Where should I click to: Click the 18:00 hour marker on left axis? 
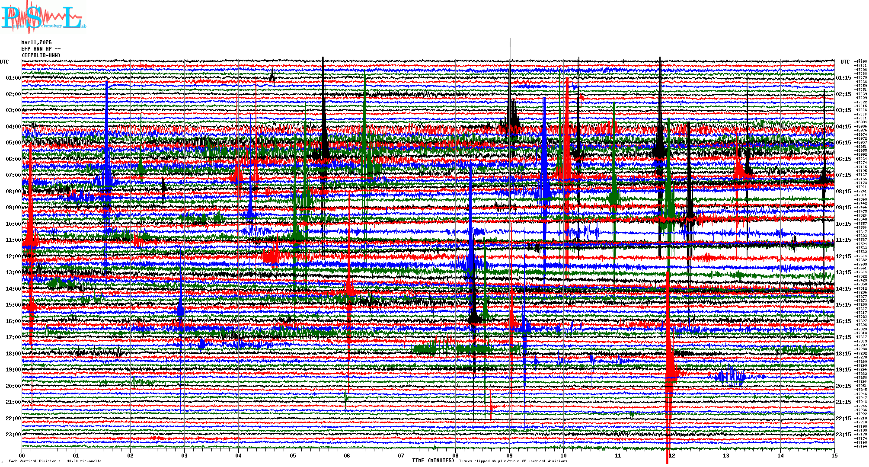13,354
